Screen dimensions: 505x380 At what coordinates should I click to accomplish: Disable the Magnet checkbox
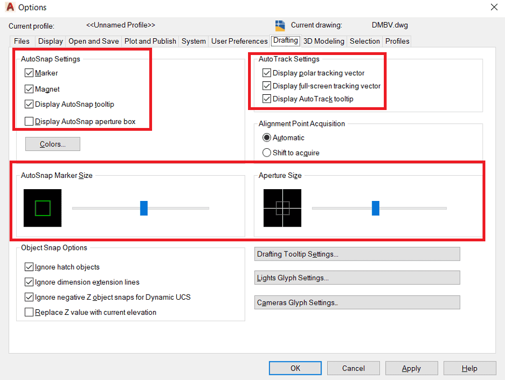(x=29, y=89)
